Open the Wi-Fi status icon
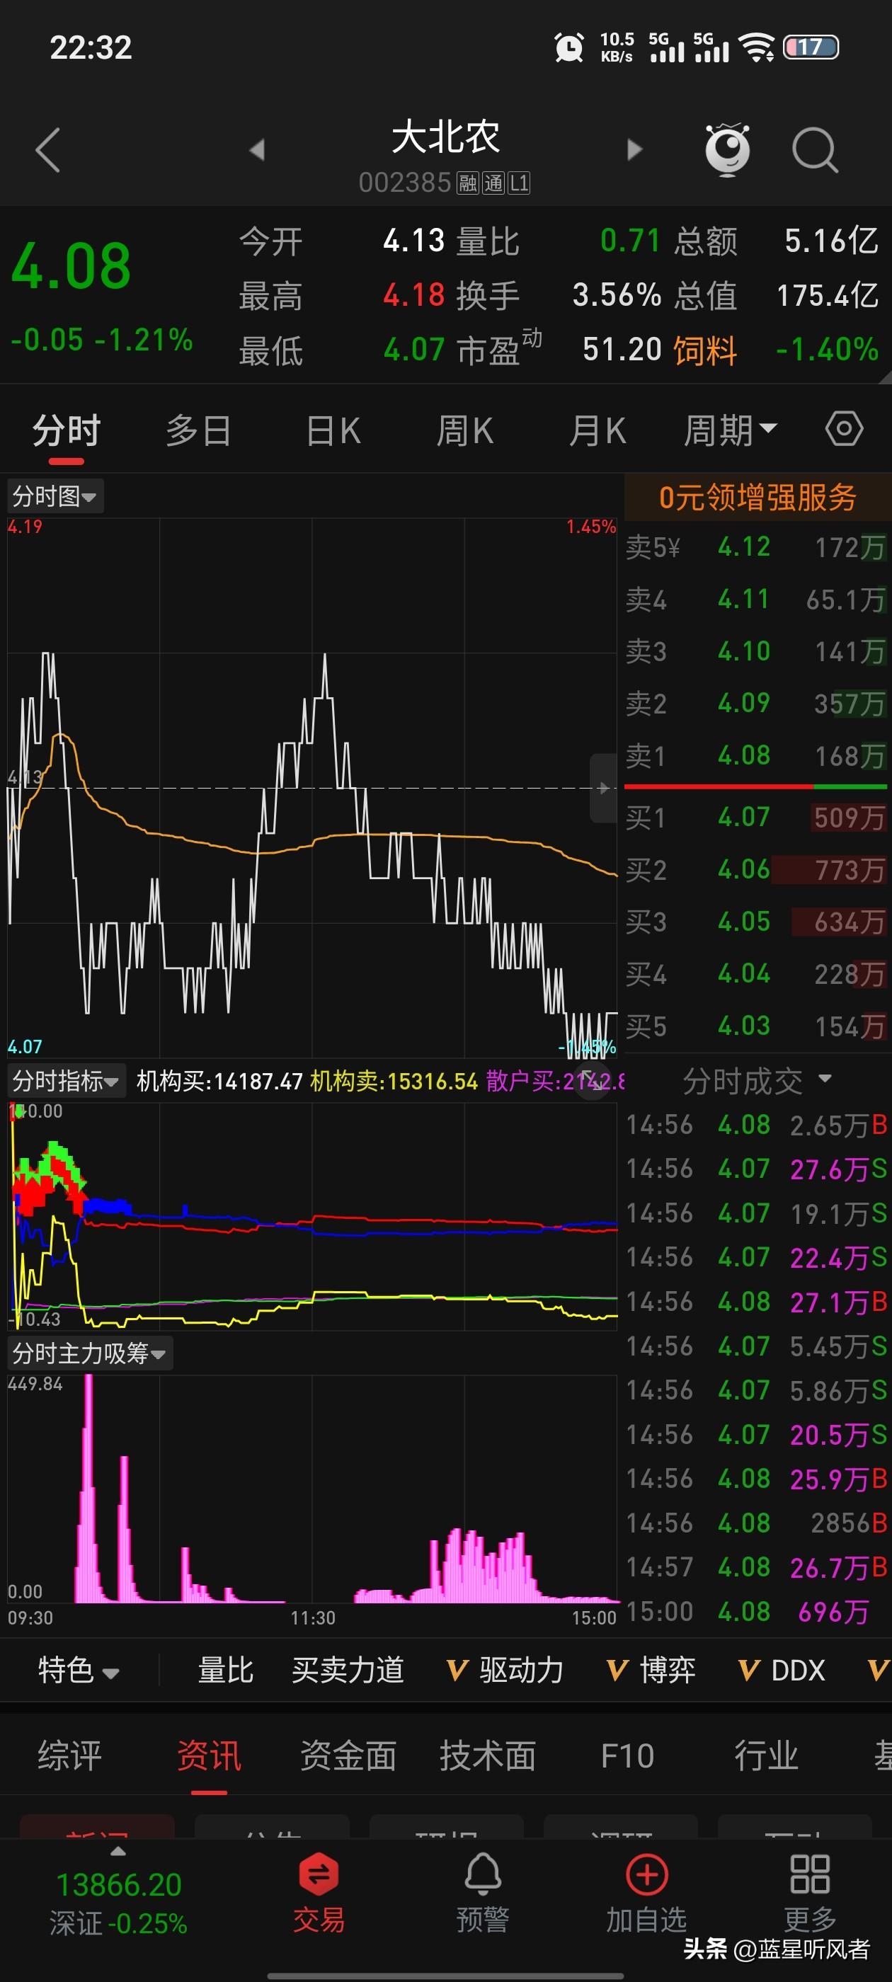This screenshot has height=1982, width=892. coord(757,47)
